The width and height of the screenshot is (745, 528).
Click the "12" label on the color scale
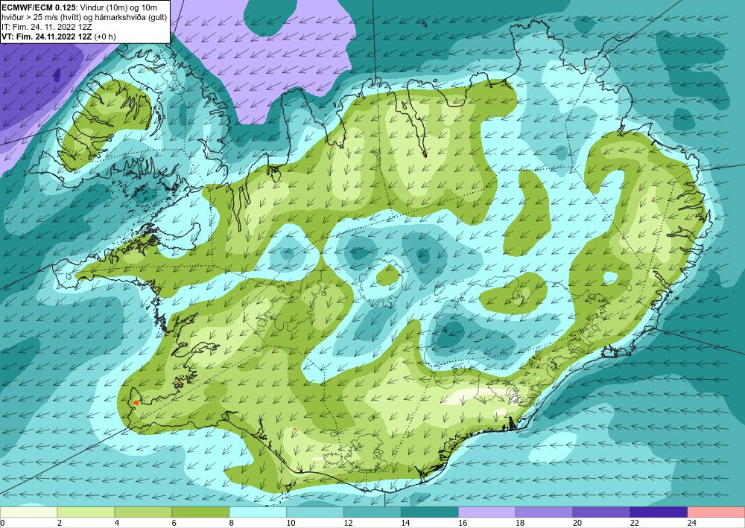click(348, 524)
